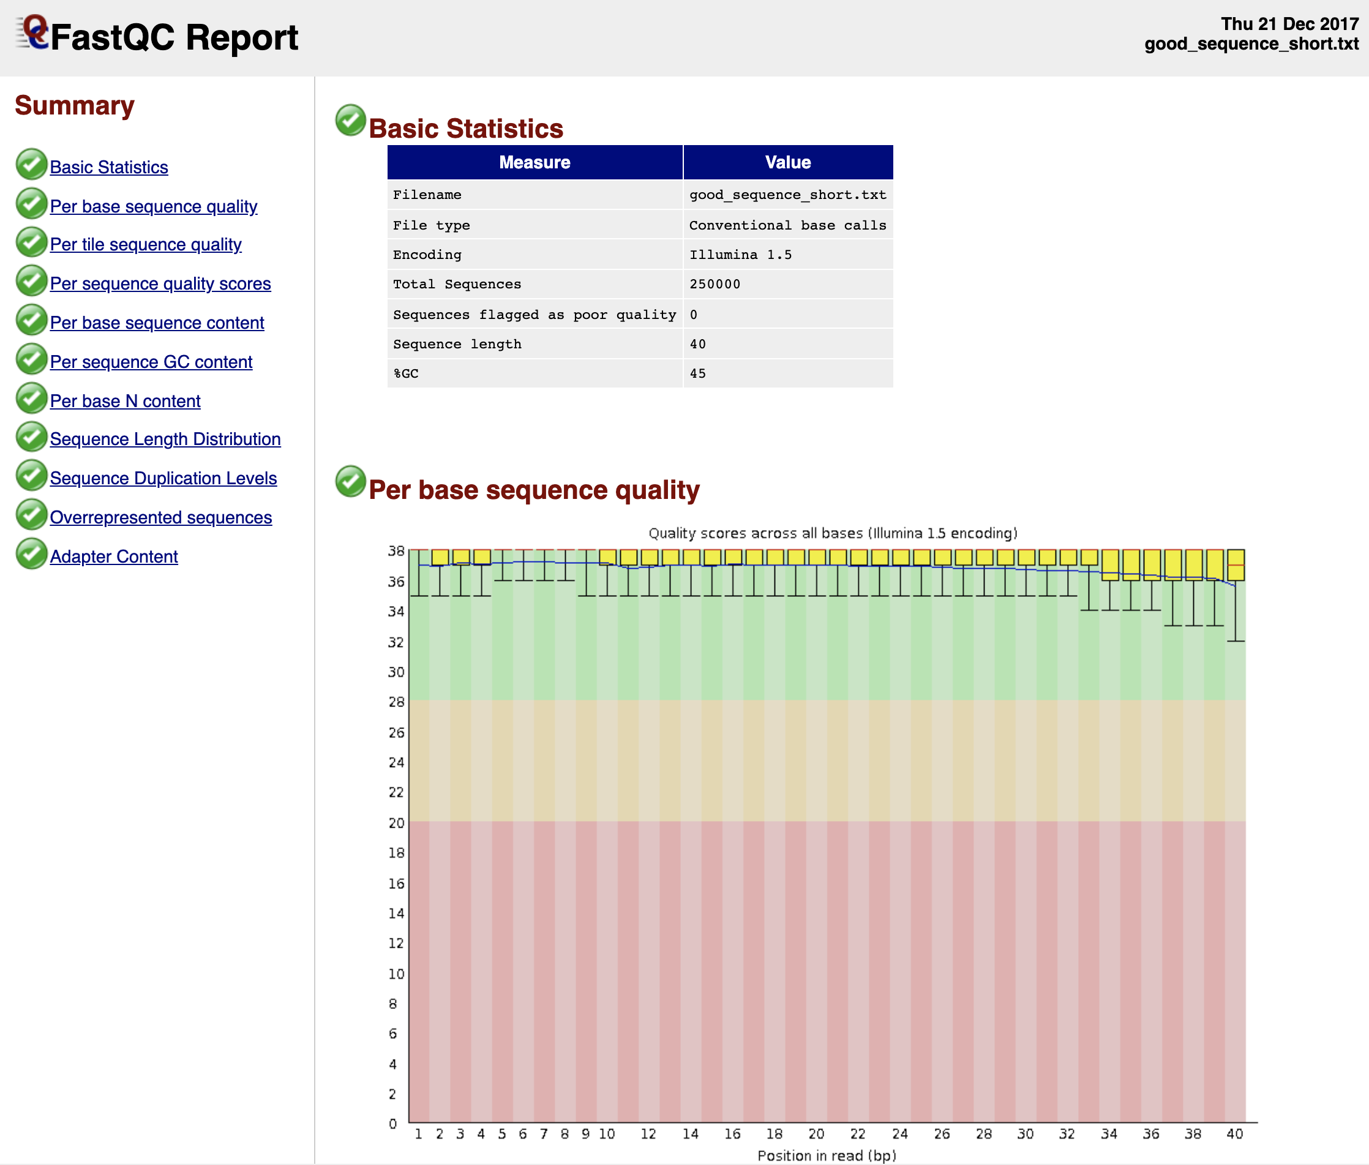Image resolution: width=1369 pixels, height=1165 pixels.
Task: Navigate to Overrepresented sequences section
Action: (160, 518)
